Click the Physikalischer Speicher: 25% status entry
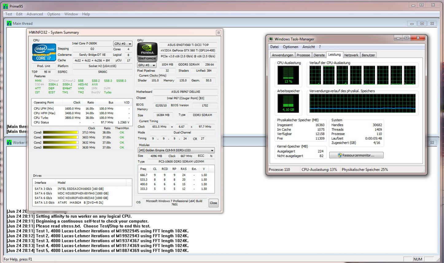The width and height of the screenshot is (444, 263). coord(365,170)
